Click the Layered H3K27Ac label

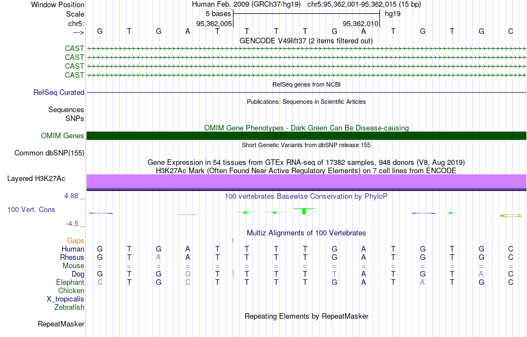pos(36,178)
